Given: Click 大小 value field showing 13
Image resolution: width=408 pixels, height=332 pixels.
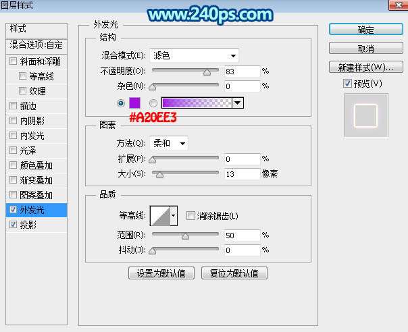Looking at the screenshot, I should pos(243,174).
